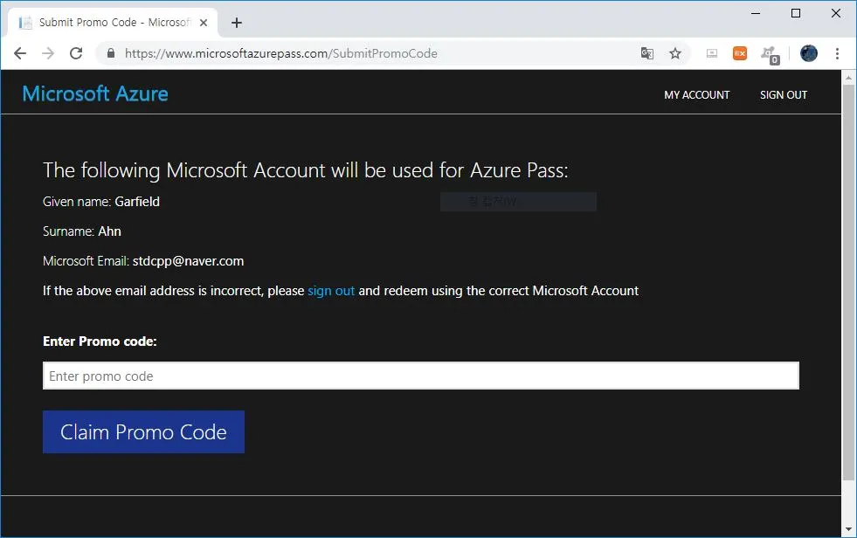
Task: Close the Submit Promo Code tab
Action: click(204, 22)
